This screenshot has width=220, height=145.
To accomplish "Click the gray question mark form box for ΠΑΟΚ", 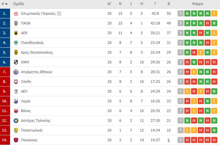I will click(x=181, y=23).
